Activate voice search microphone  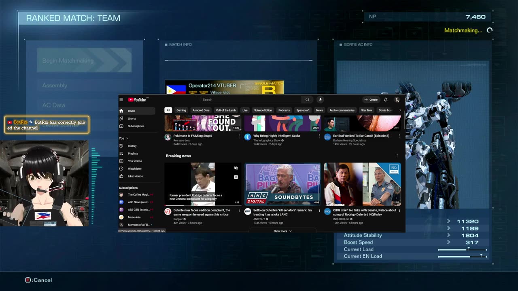tap(320, 99)
